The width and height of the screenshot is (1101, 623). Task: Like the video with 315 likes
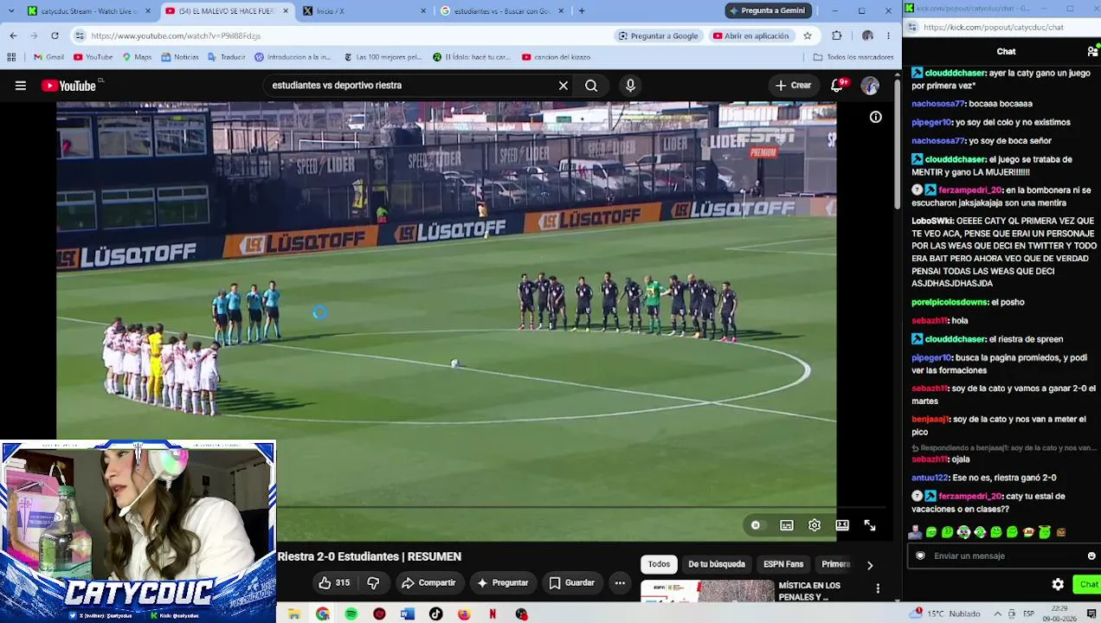point(333,583)
